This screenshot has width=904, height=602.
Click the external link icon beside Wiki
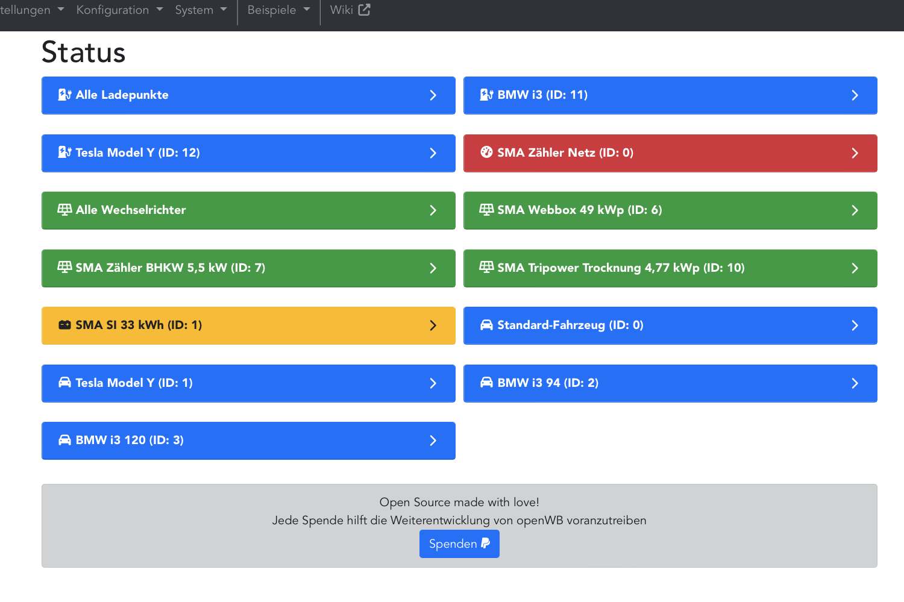tap(364, 10)
